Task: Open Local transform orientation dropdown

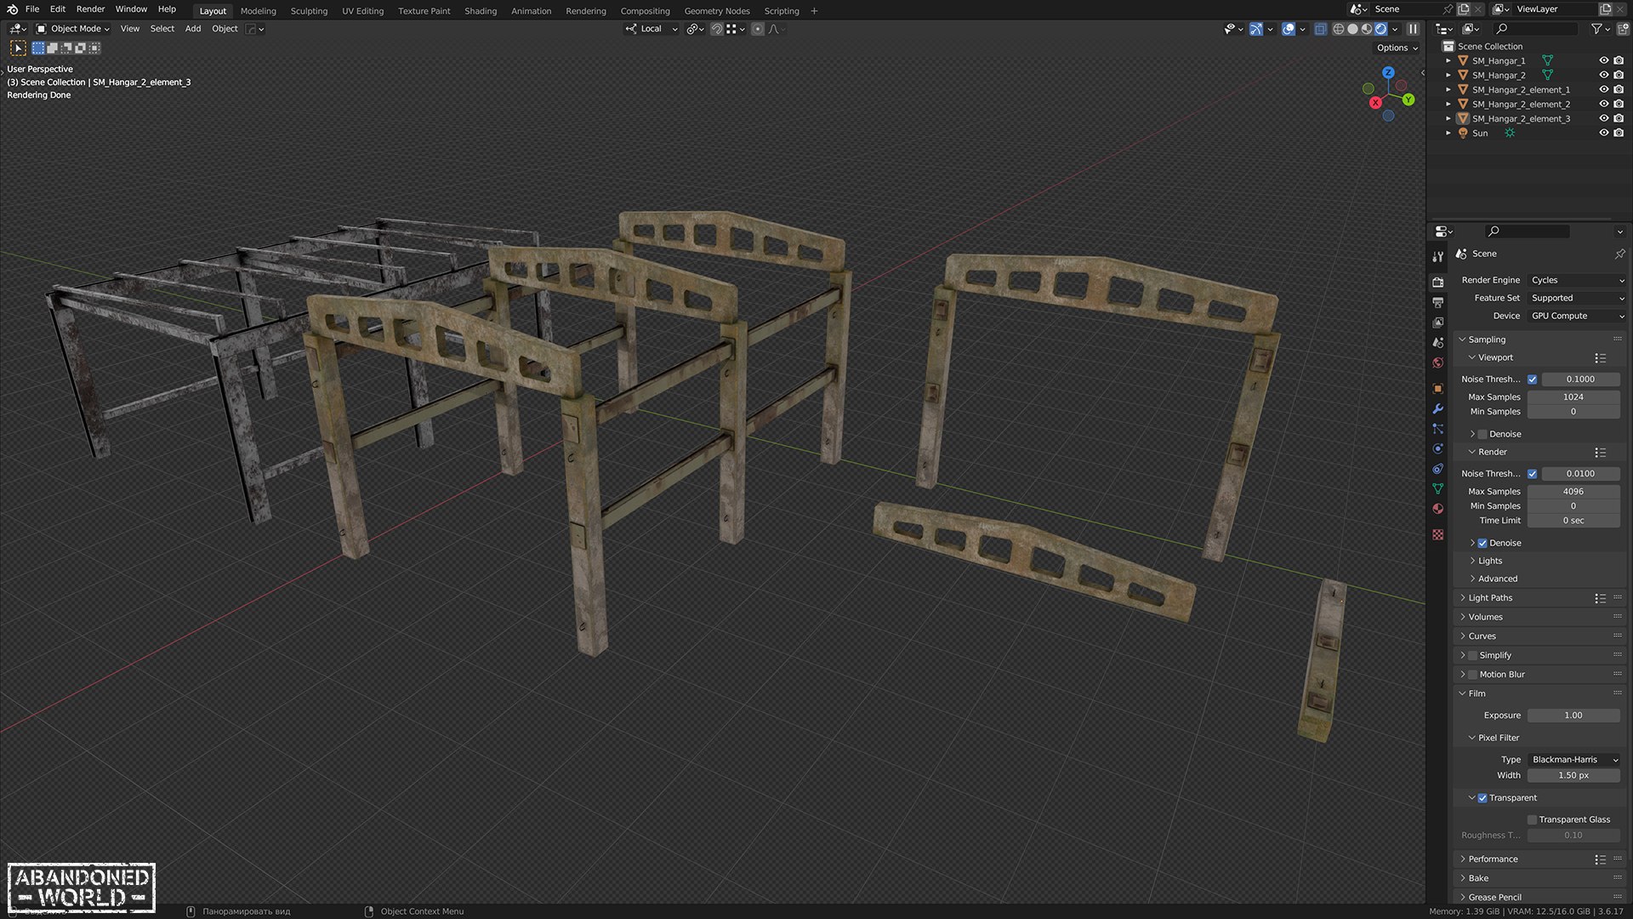Action: (x=652, y=29)
